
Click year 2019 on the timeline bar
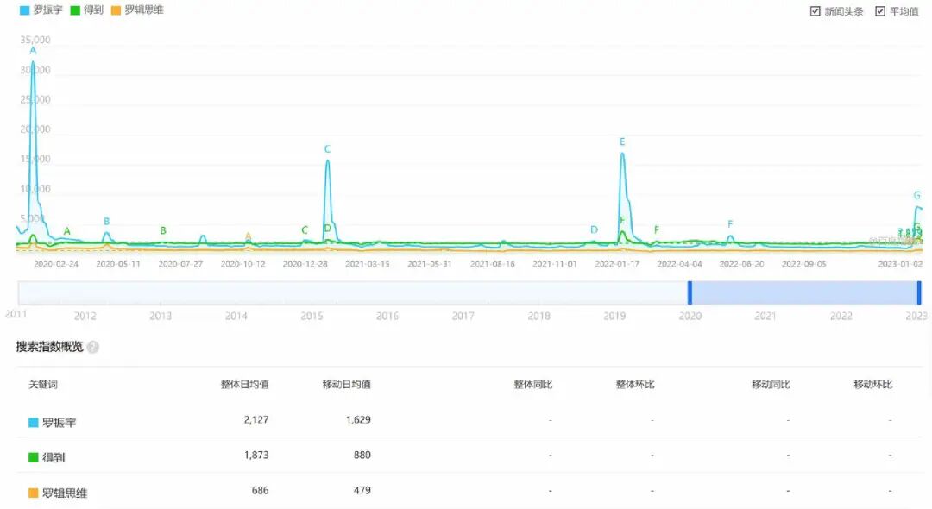pos(614,316)
